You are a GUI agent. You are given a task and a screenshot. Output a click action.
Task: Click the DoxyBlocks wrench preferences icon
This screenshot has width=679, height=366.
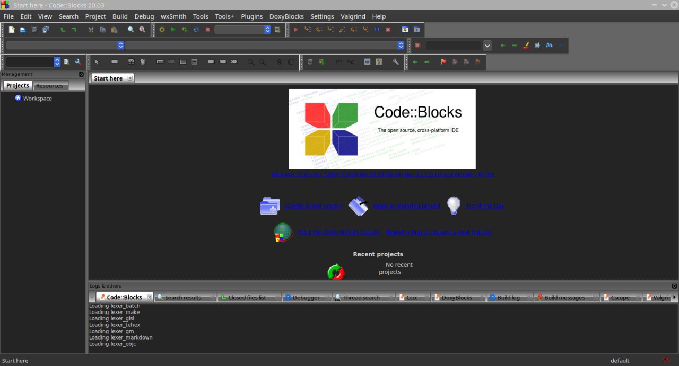(x=396, y=62)
